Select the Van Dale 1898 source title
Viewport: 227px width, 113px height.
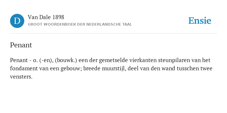tap(46, 17)
